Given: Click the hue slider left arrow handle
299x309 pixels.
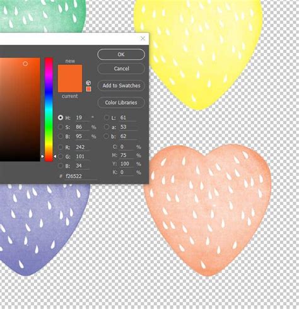Looking at the screenshot, I should (x=43, y=156).
